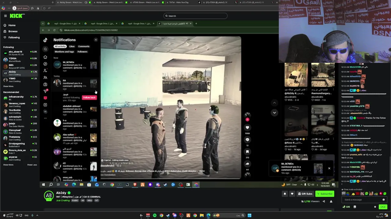Open Spotify from Windows taskbar

pyautogui.click(x=155, y=215)
